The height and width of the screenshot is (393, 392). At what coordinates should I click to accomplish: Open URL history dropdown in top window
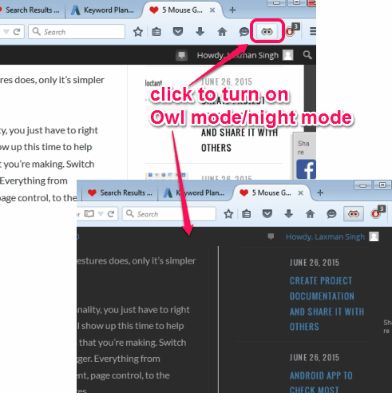(6, 32)
